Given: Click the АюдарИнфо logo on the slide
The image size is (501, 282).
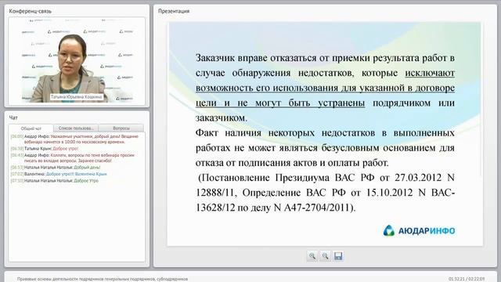Looking at the screenshot, I should [x=419, y=230].
